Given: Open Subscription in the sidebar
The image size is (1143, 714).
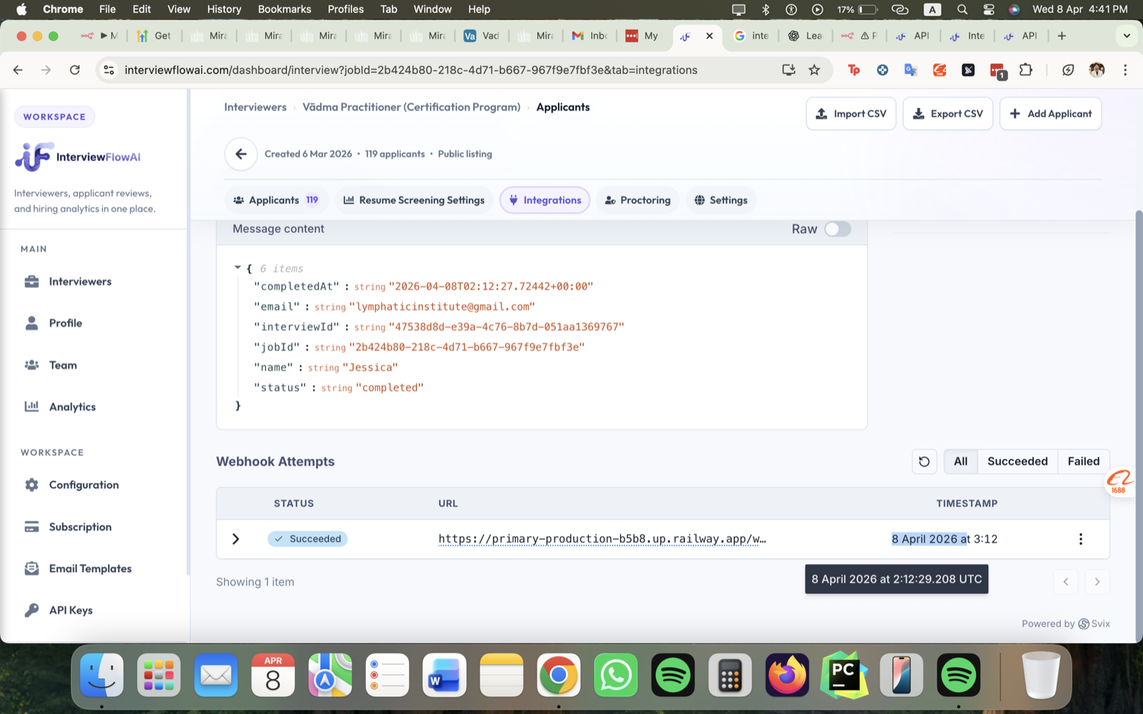Looking at the screenshot, I should pos(80,527).
